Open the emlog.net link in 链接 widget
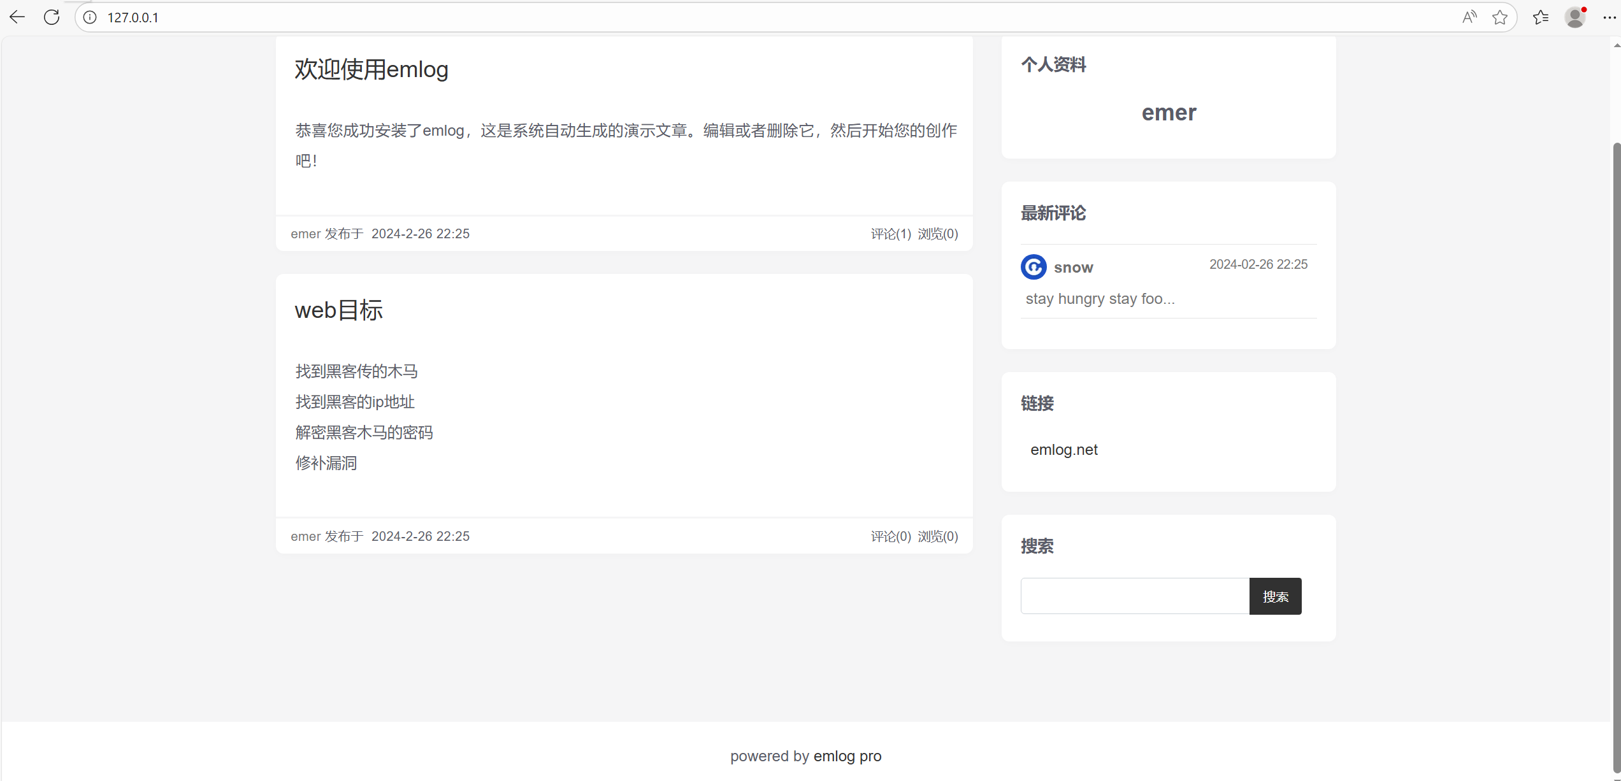Screen dimensions: 1621x781 click(x=1064, y=450)
